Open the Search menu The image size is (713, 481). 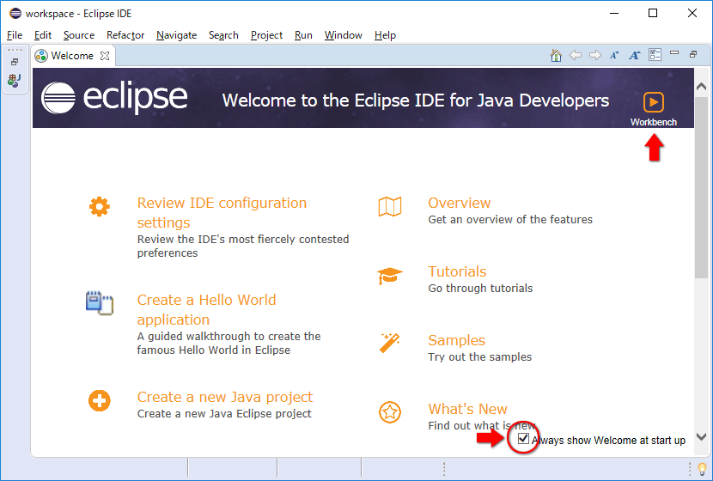click(223, 35)
